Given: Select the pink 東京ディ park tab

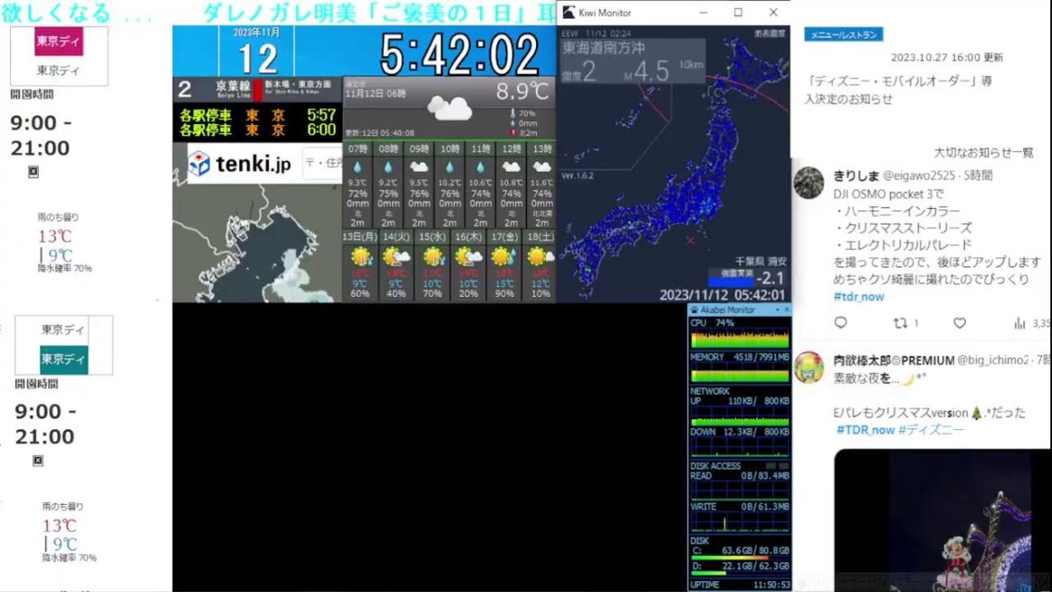Looking at the screenshot, I should coord(59,41).
